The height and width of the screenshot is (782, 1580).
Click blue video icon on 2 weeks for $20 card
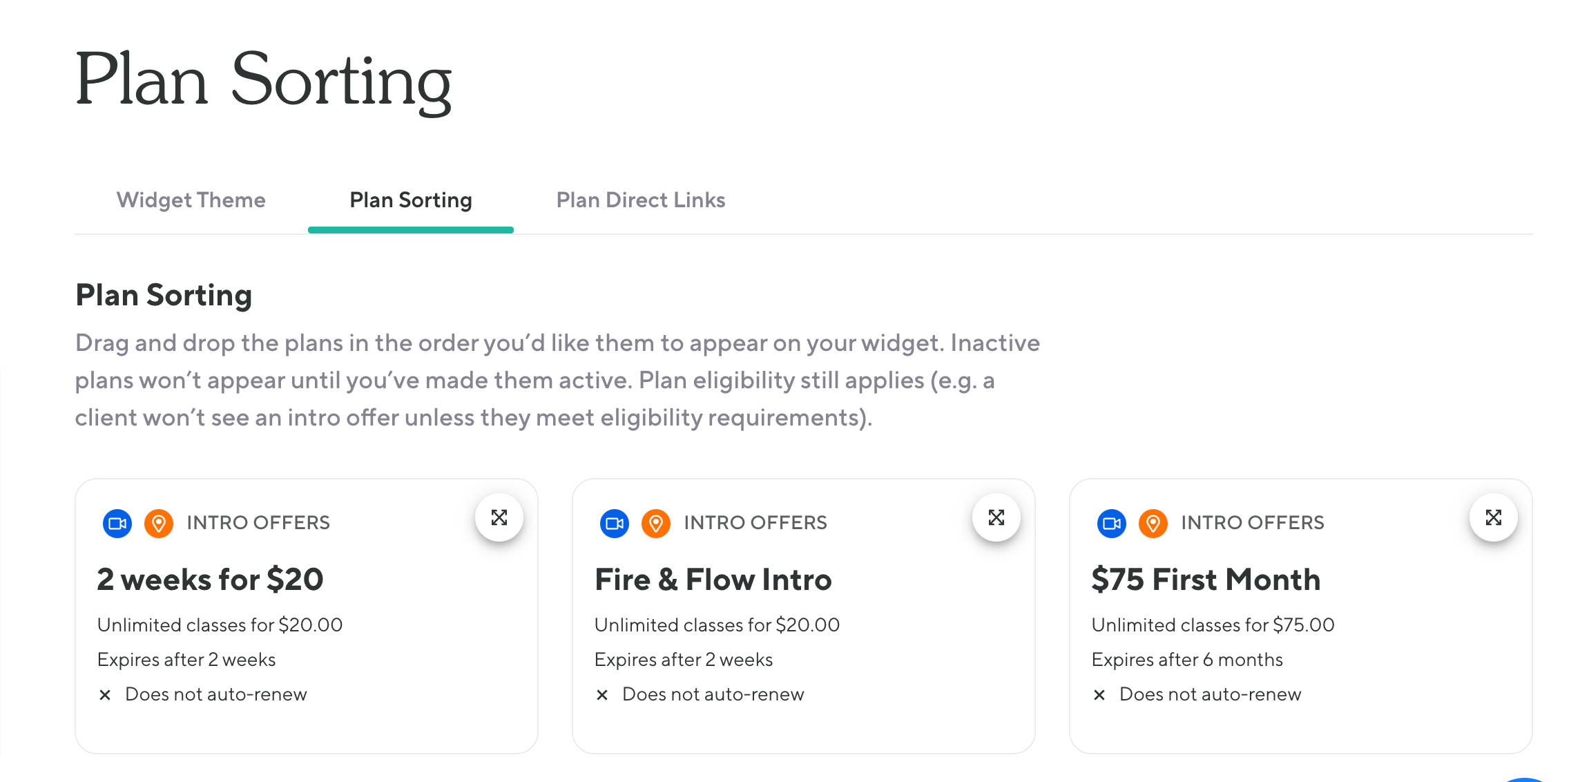coord(117,523)
